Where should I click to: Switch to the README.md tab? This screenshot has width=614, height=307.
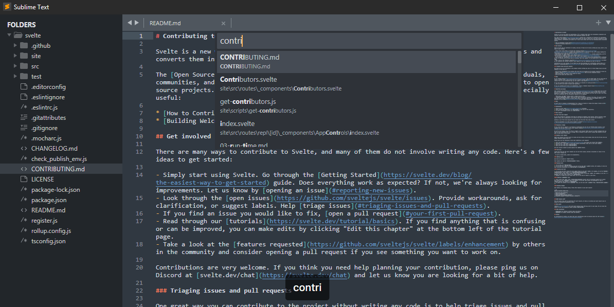[x=165, y=23]
